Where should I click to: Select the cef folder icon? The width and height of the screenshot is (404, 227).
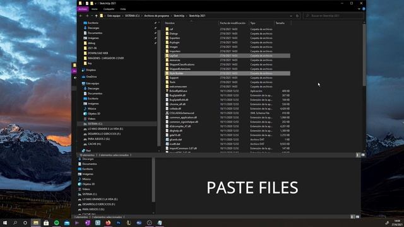click(x=167, y=29)
